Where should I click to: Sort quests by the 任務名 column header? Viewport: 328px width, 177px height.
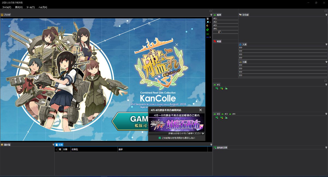pyautogui.click(x=94, y=149)
